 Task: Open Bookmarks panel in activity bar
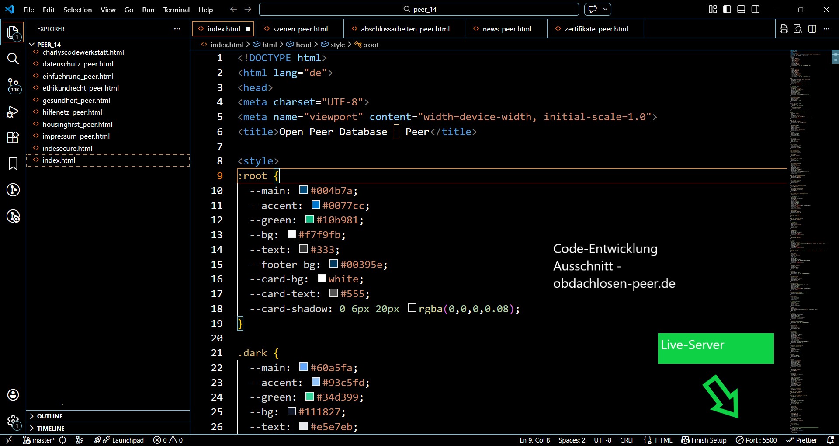click(13, 164)
